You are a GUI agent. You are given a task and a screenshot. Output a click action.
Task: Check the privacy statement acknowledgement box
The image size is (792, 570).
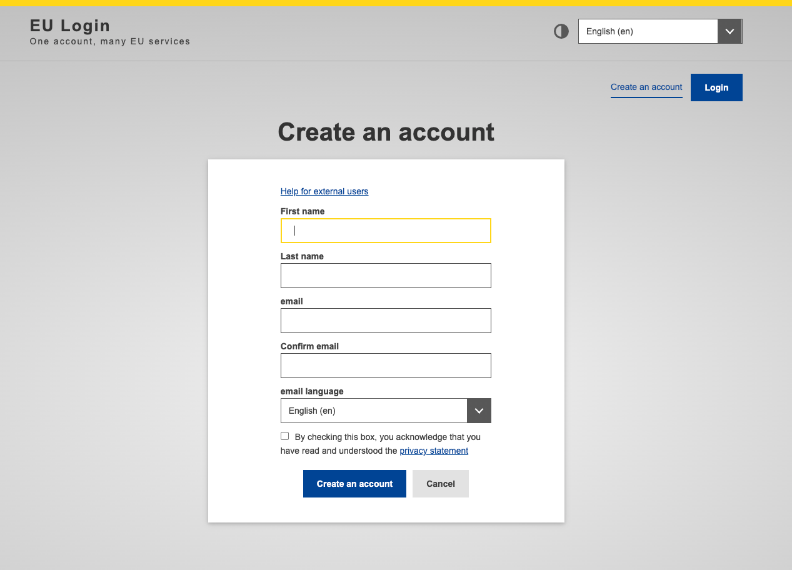click(285, 436)
